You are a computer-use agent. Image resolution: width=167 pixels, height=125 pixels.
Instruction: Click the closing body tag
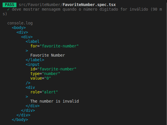coord(20,120)
